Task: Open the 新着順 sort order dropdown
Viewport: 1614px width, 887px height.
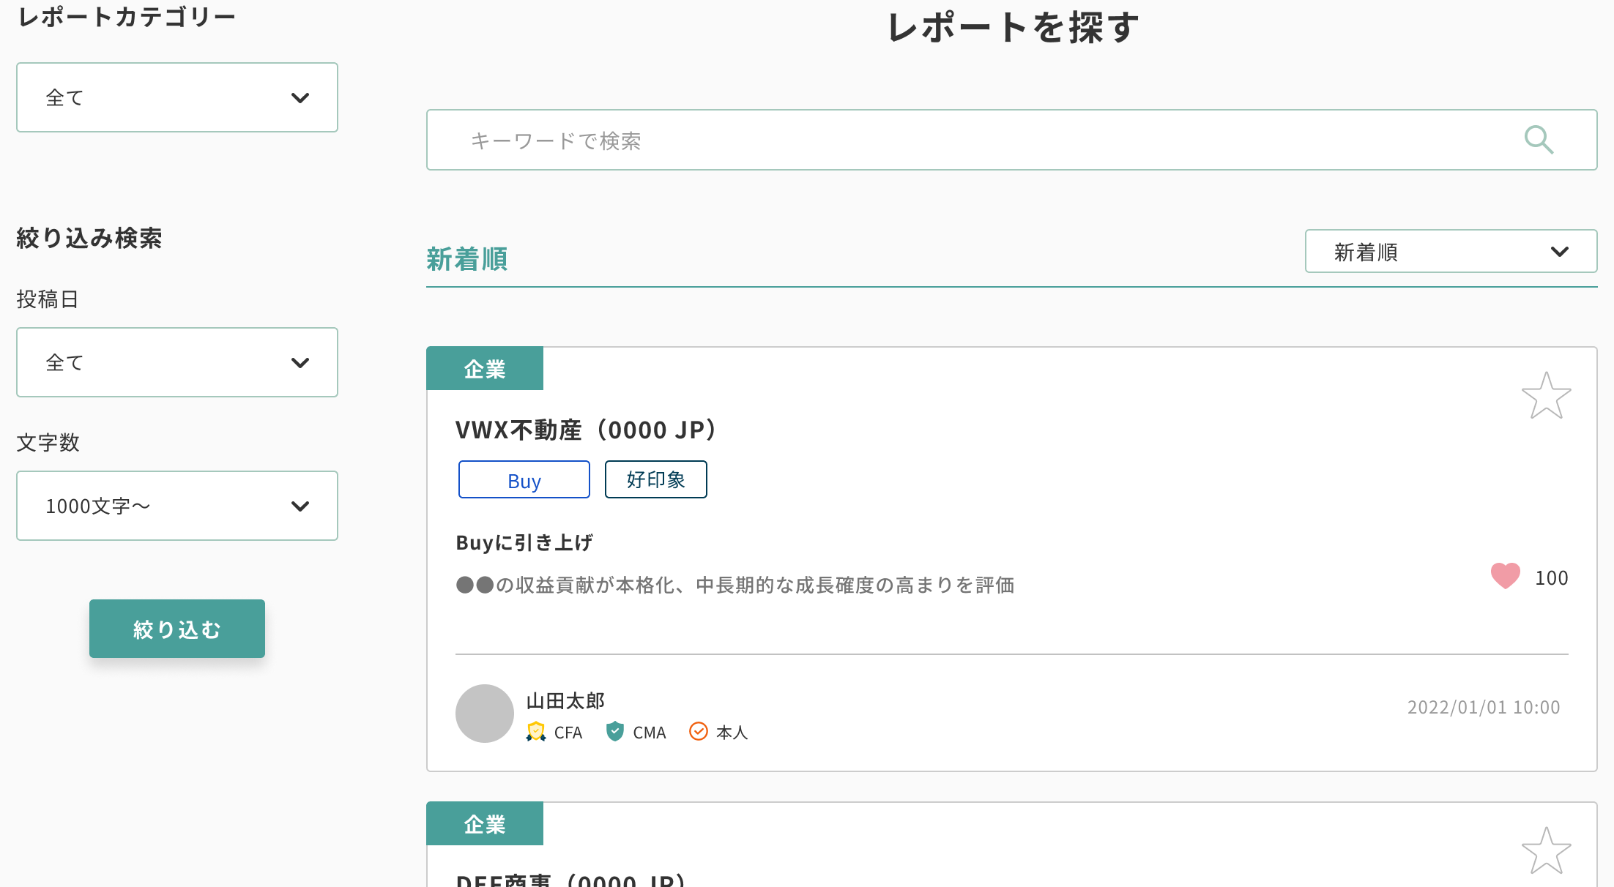Action: pyautogui.click(x=1451, y=252)
